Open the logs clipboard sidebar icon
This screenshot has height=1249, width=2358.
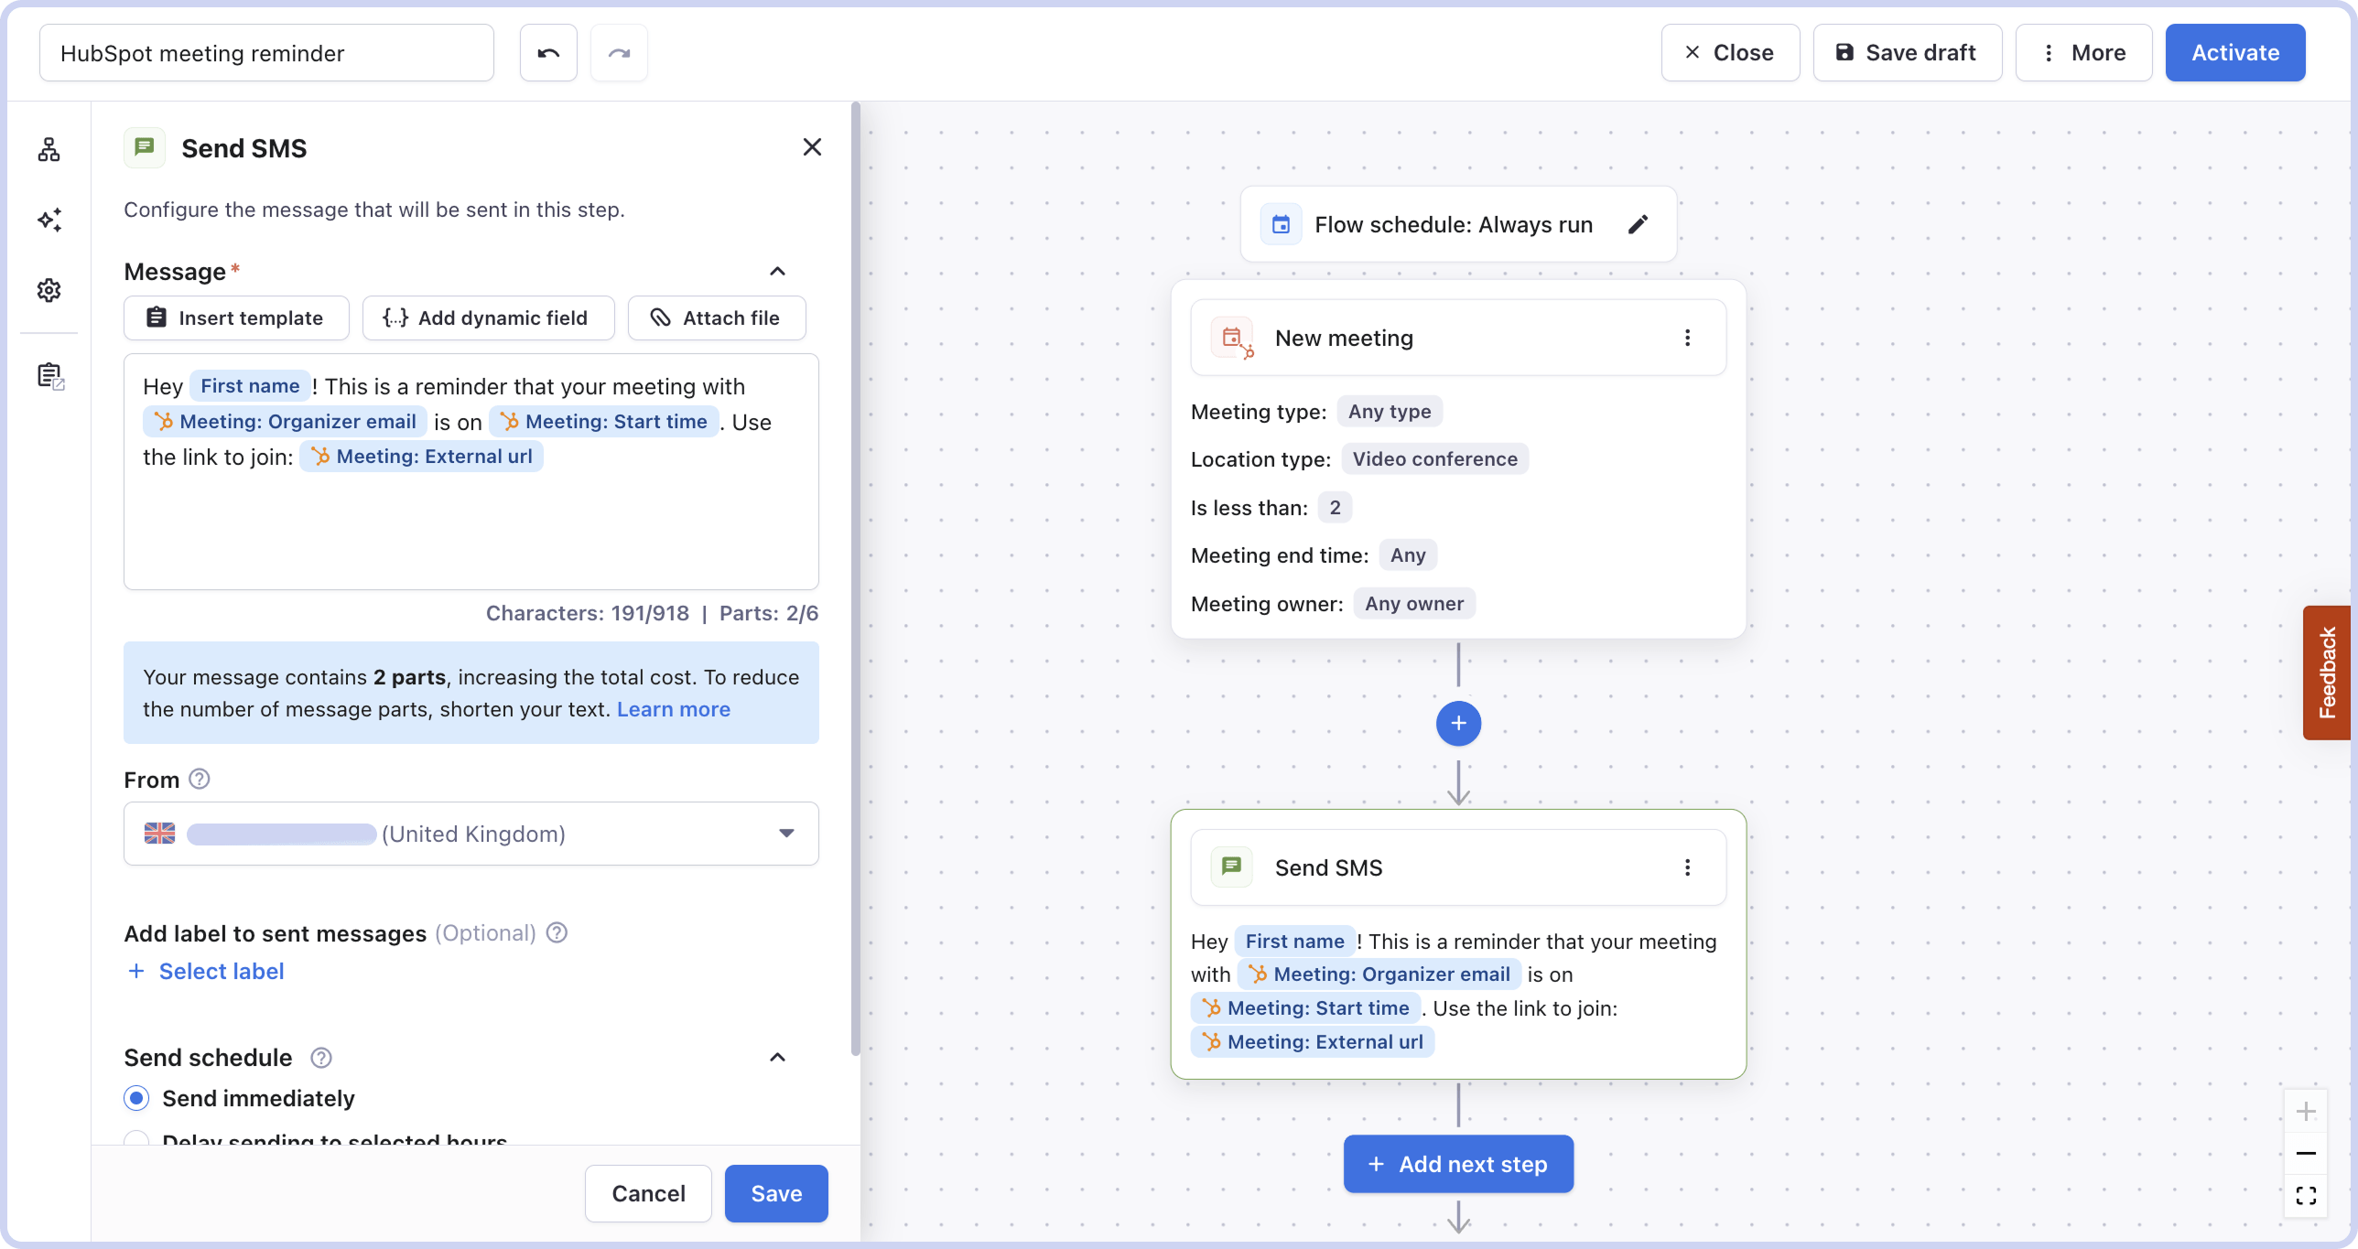coord(50,375)
